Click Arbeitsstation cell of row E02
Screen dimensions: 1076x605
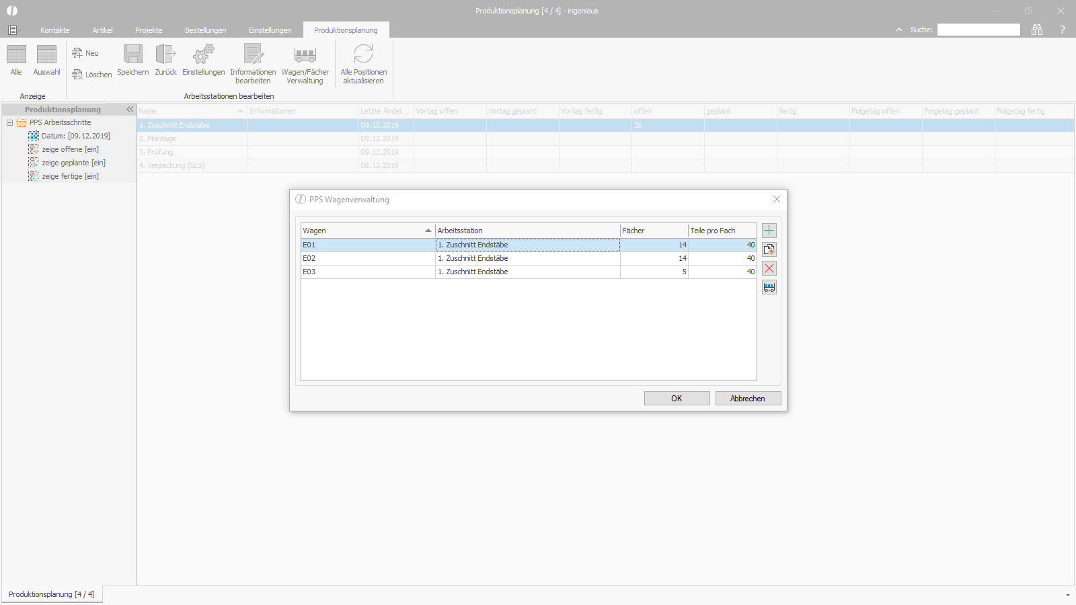[x=527, y=258]
